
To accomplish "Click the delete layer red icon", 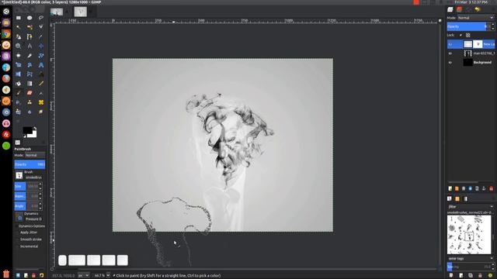I will tap(492, 188).
